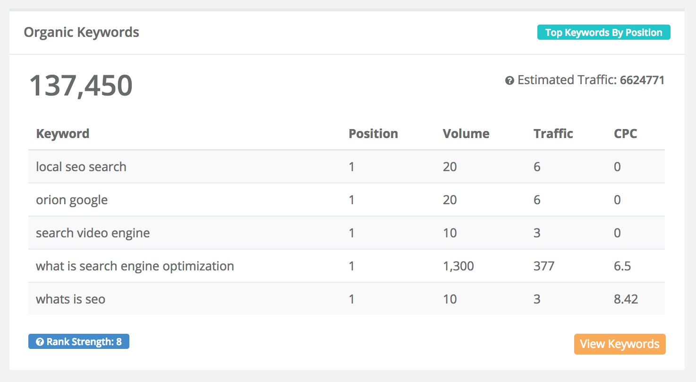Click CPC 0 in 'search video engine' row

click(x=617, y=233)
